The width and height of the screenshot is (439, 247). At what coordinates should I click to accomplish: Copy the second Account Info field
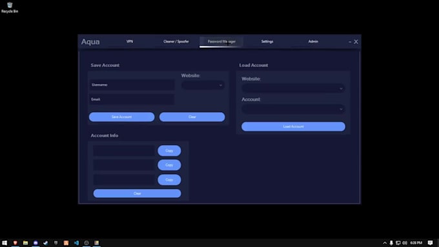click(169, 165)
